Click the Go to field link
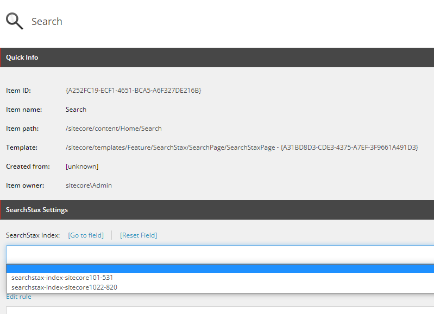 [x=86, y=235]
